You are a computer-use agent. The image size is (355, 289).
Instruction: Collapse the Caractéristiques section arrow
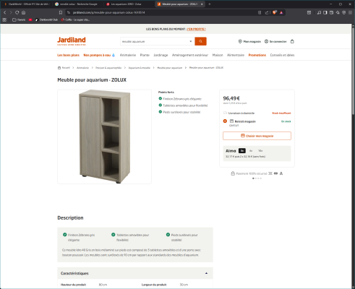(206, 273)
